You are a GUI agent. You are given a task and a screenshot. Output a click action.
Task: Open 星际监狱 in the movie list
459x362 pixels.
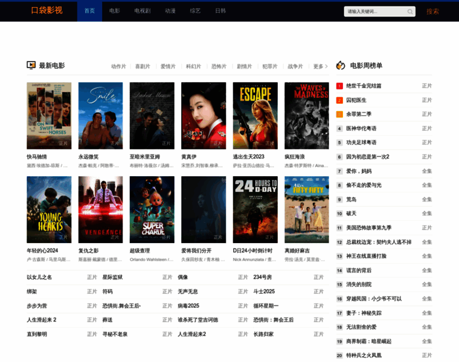pyautogui.click(x=112, y=277)
